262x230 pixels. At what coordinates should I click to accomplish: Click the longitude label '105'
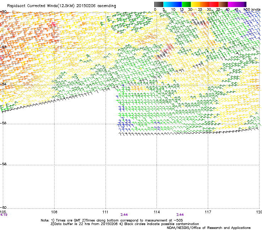coord(3,212)
